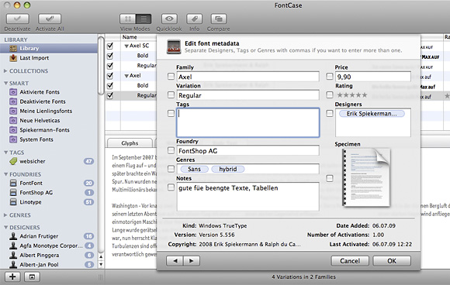Click the Specimen document thumbnail
Screen dimensions: 450x285
[x=366, y=177]
